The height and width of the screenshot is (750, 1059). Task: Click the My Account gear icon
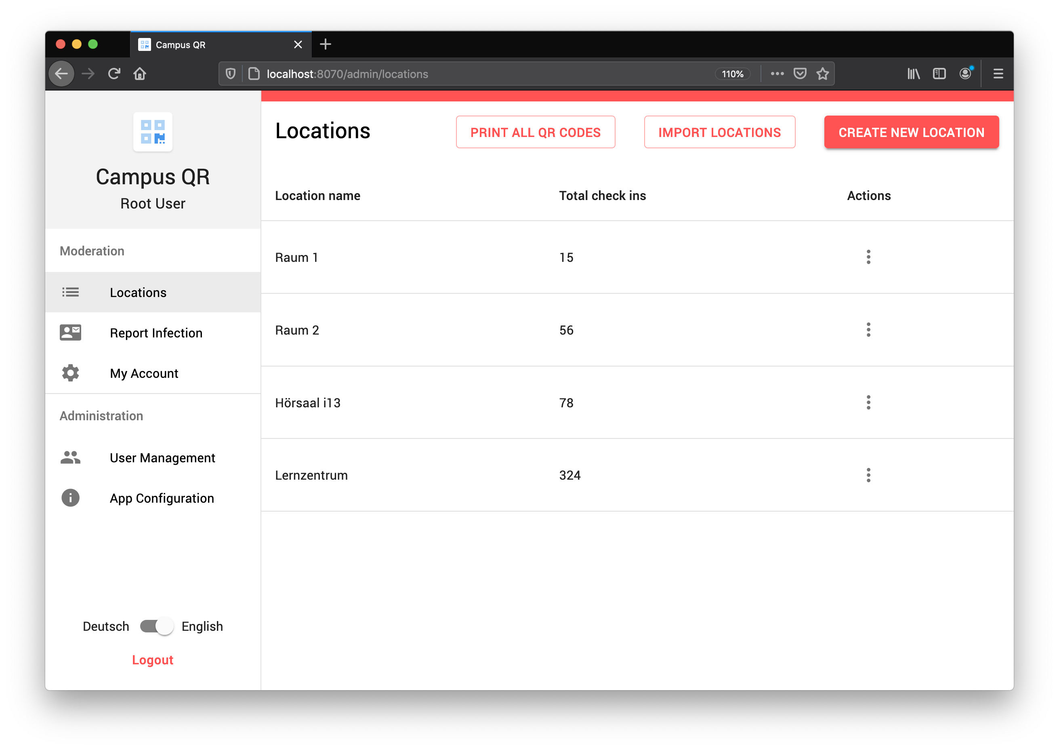point(71,373)
